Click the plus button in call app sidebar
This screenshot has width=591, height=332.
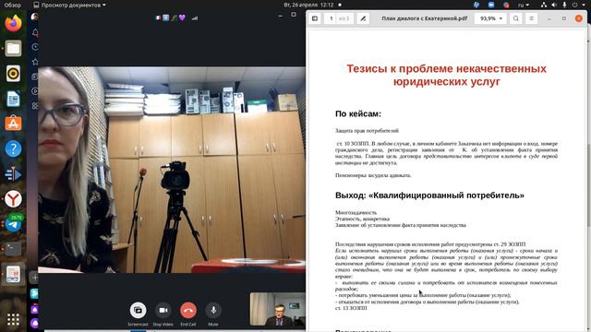34,278
